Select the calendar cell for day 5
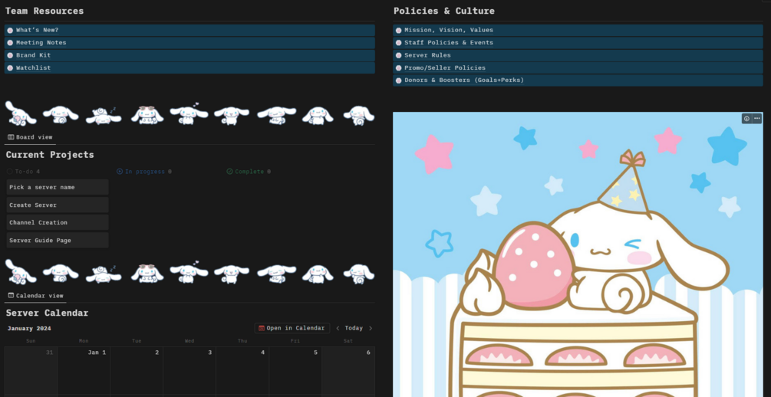The image size is (771, 397). click(295, 372)
